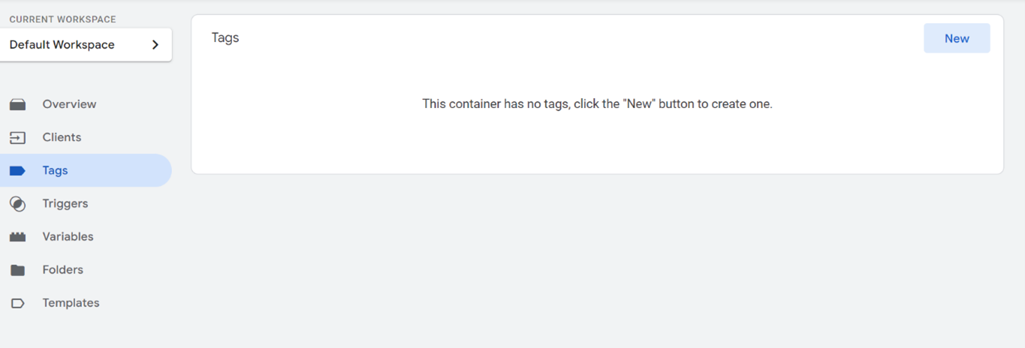Viewport: 1025px width, 348px height.
Task: Select the Clients text in the sidebar
Action: pyautogui.click(x=62, y=137)
